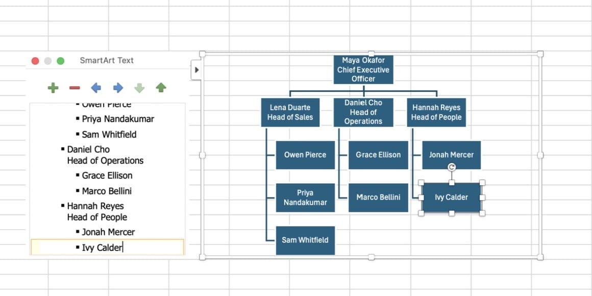Select the Priya Nandakumar box in the chart

305,198
